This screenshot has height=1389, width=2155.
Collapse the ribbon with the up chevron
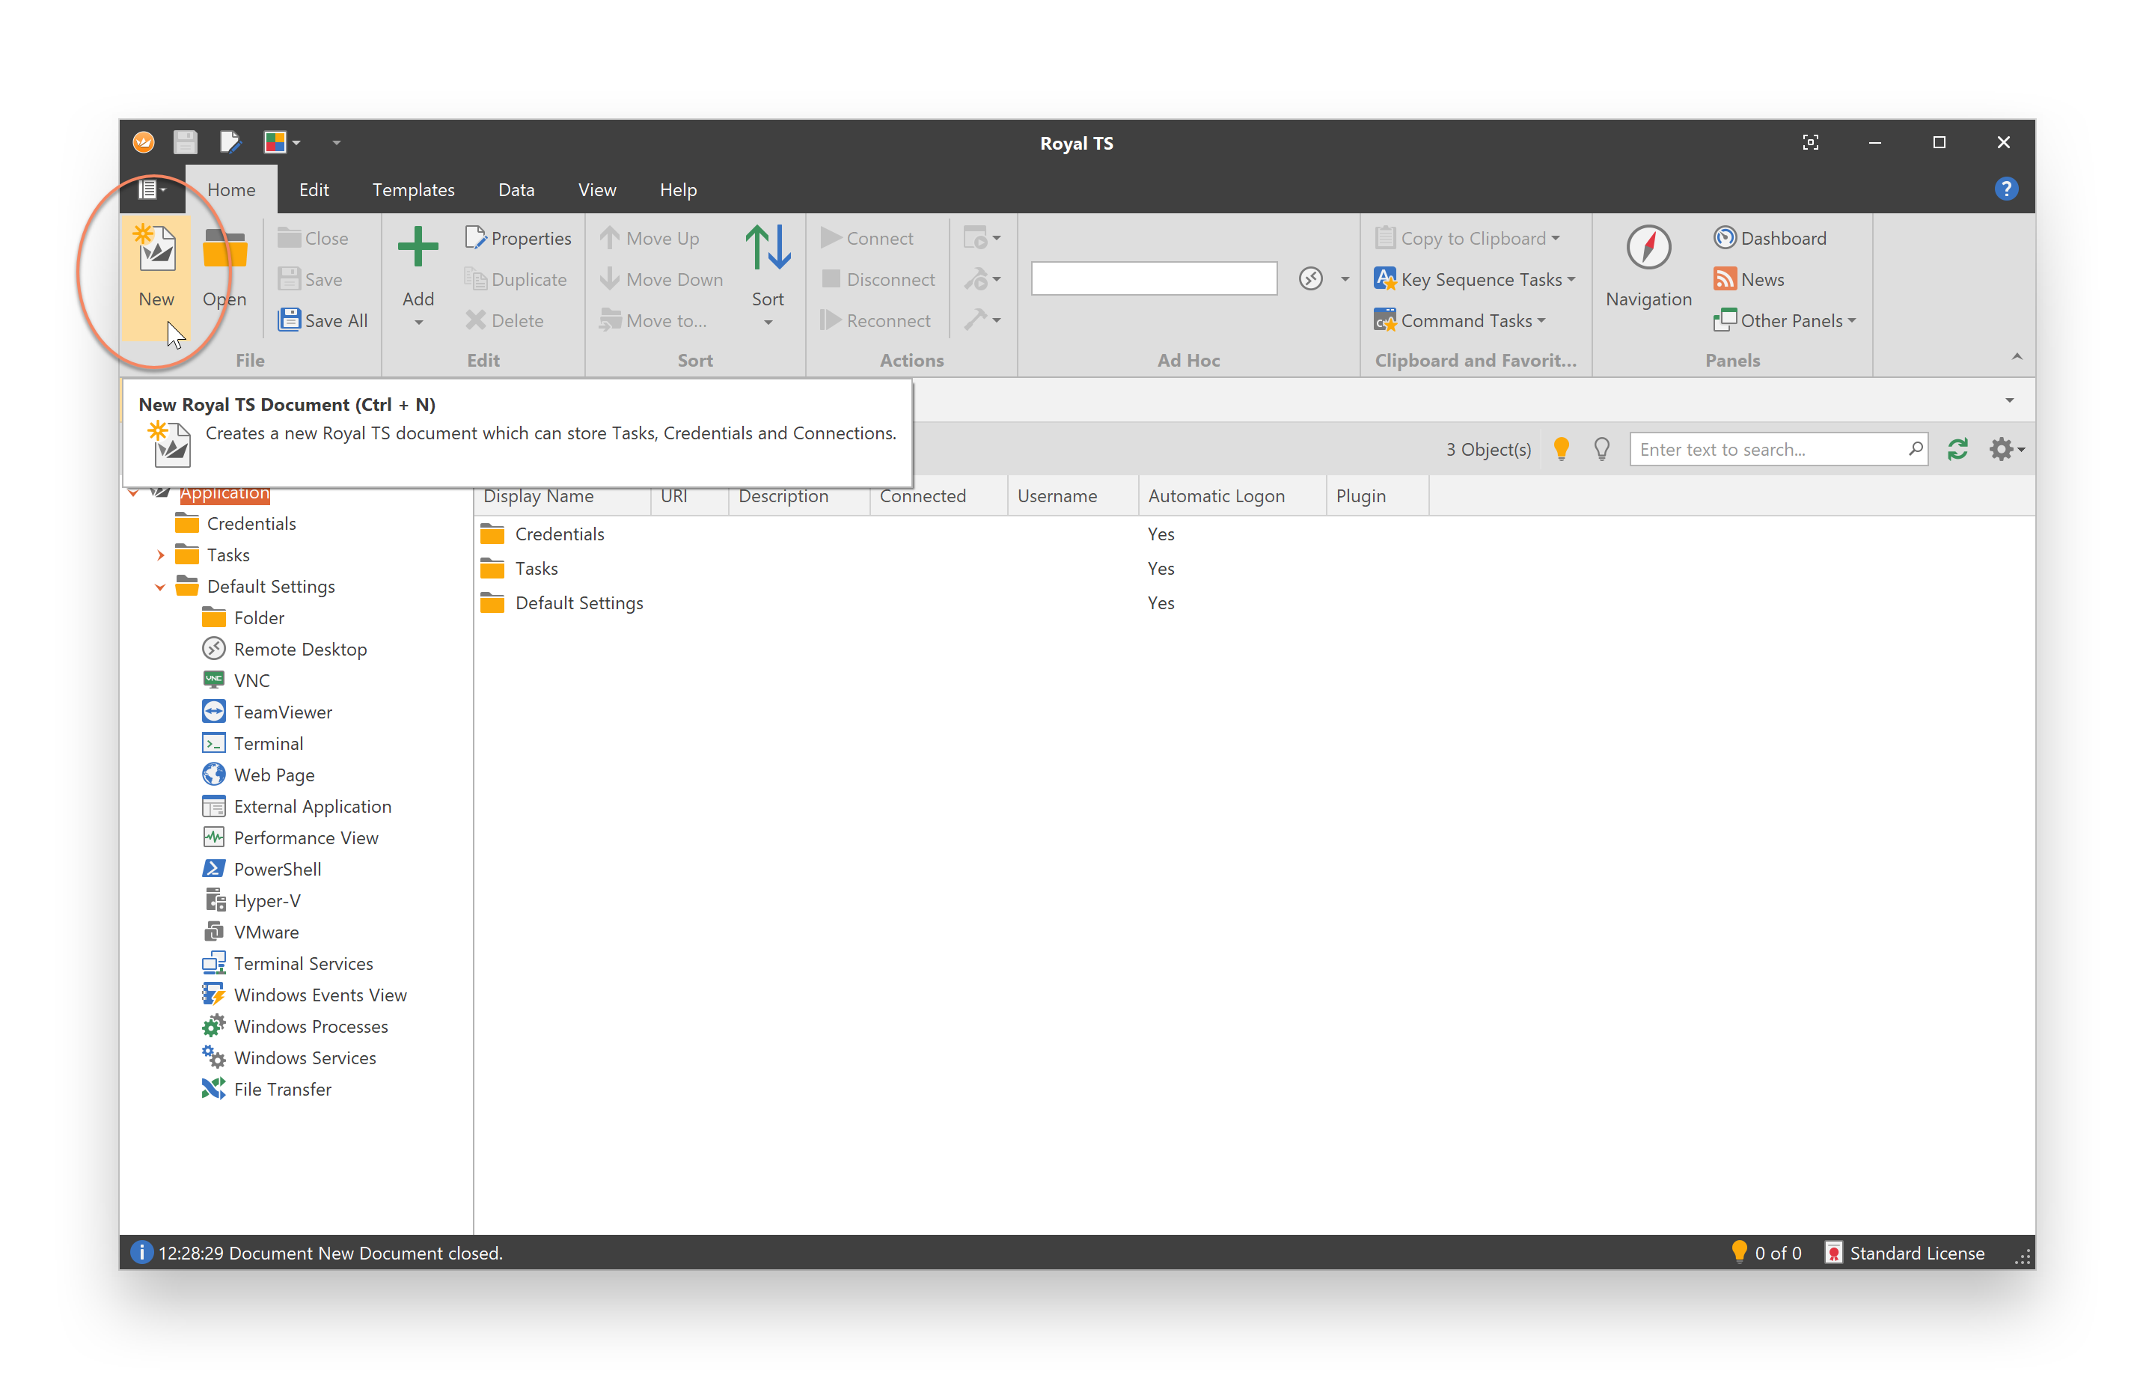click(2017, 357)
